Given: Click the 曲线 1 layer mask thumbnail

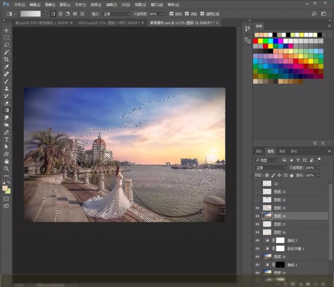Looking at the screenshot, I should 280,265.
